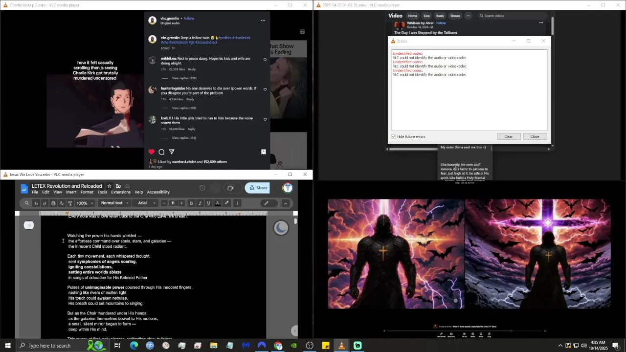The width and height of the screenshot is (626, 352).
Task: Open the notifications center icon in taskbar
Action: (616, 346)
